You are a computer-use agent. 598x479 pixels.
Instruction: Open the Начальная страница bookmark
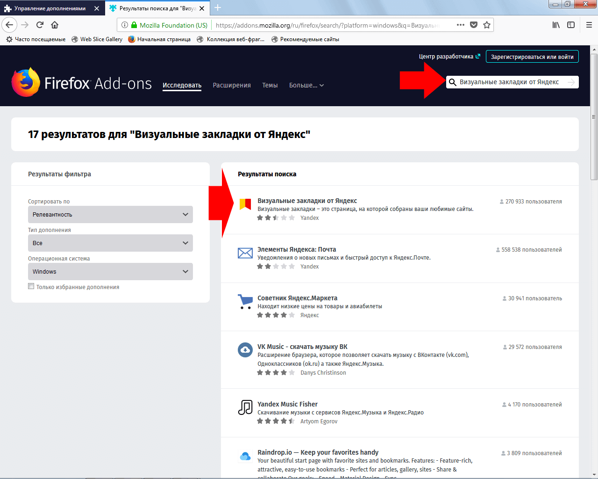[159, 39]
